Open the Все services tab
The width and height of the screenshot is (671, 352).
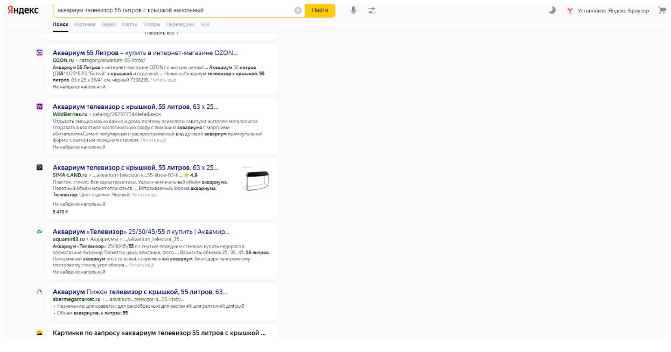point(205,25)
